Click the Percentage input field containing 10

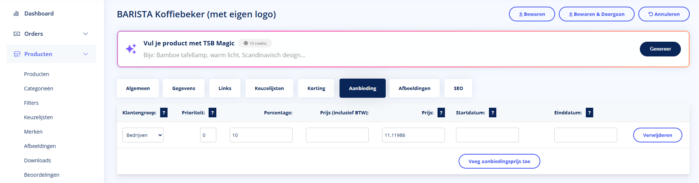coord(261,135)
